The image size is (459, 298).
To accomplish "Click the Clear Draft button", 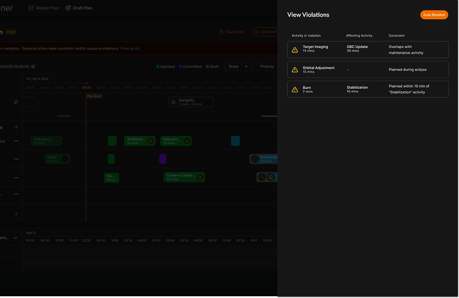I will click(232, 32).
